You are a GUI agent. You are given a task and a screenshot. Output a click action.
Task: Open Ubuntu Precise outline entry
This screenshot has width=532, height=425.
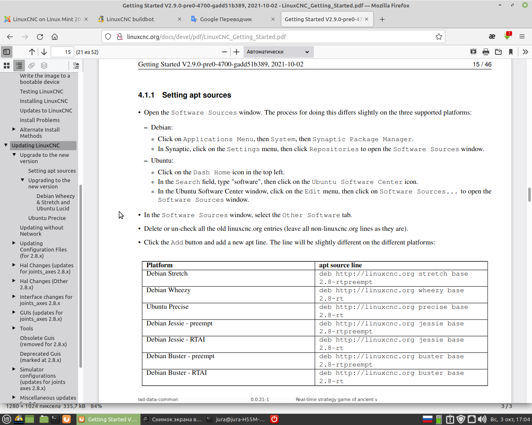click(x=47, y=218)
